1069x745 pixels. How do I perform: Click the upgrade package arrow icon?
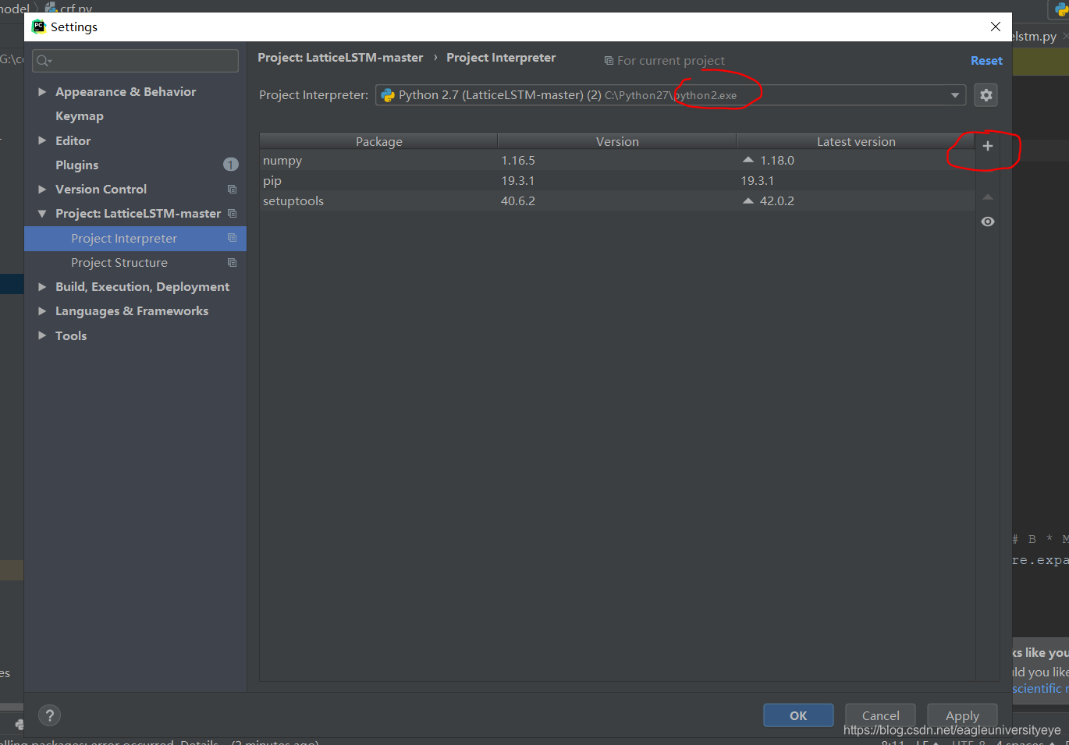tap(987, 197)
